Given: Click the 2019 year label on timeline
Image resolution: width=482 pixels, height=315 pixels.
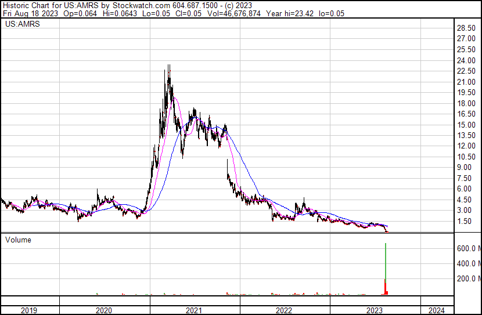Looking at the screenshot, I should pos(29,310).
